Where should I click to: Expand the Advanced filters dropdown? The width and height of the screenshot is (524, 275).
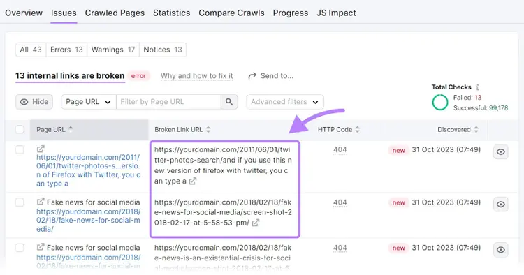coord(285,102)
